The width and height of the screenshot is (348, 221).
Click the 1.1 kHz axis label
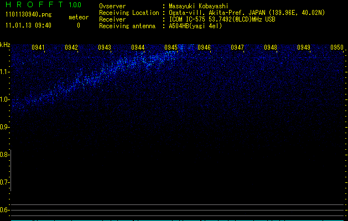(5, 72)
